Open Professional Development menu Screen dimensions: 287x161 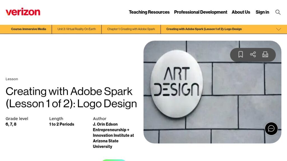point(200,12)
